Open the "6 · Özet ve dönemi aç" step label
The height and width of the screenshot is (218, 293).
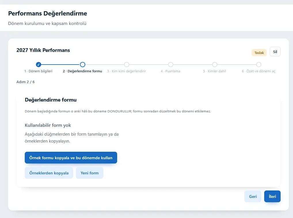(x=259, y=71)
